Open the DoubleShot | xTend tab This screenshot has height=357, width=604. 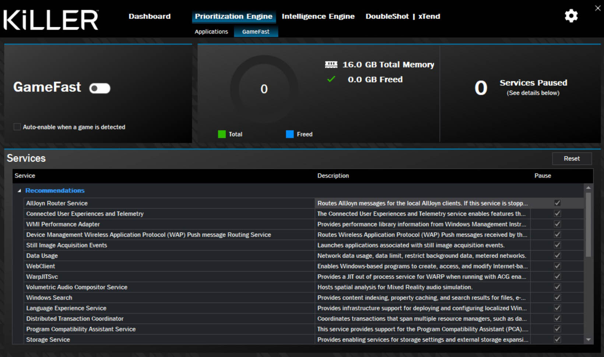coord(403,16)
